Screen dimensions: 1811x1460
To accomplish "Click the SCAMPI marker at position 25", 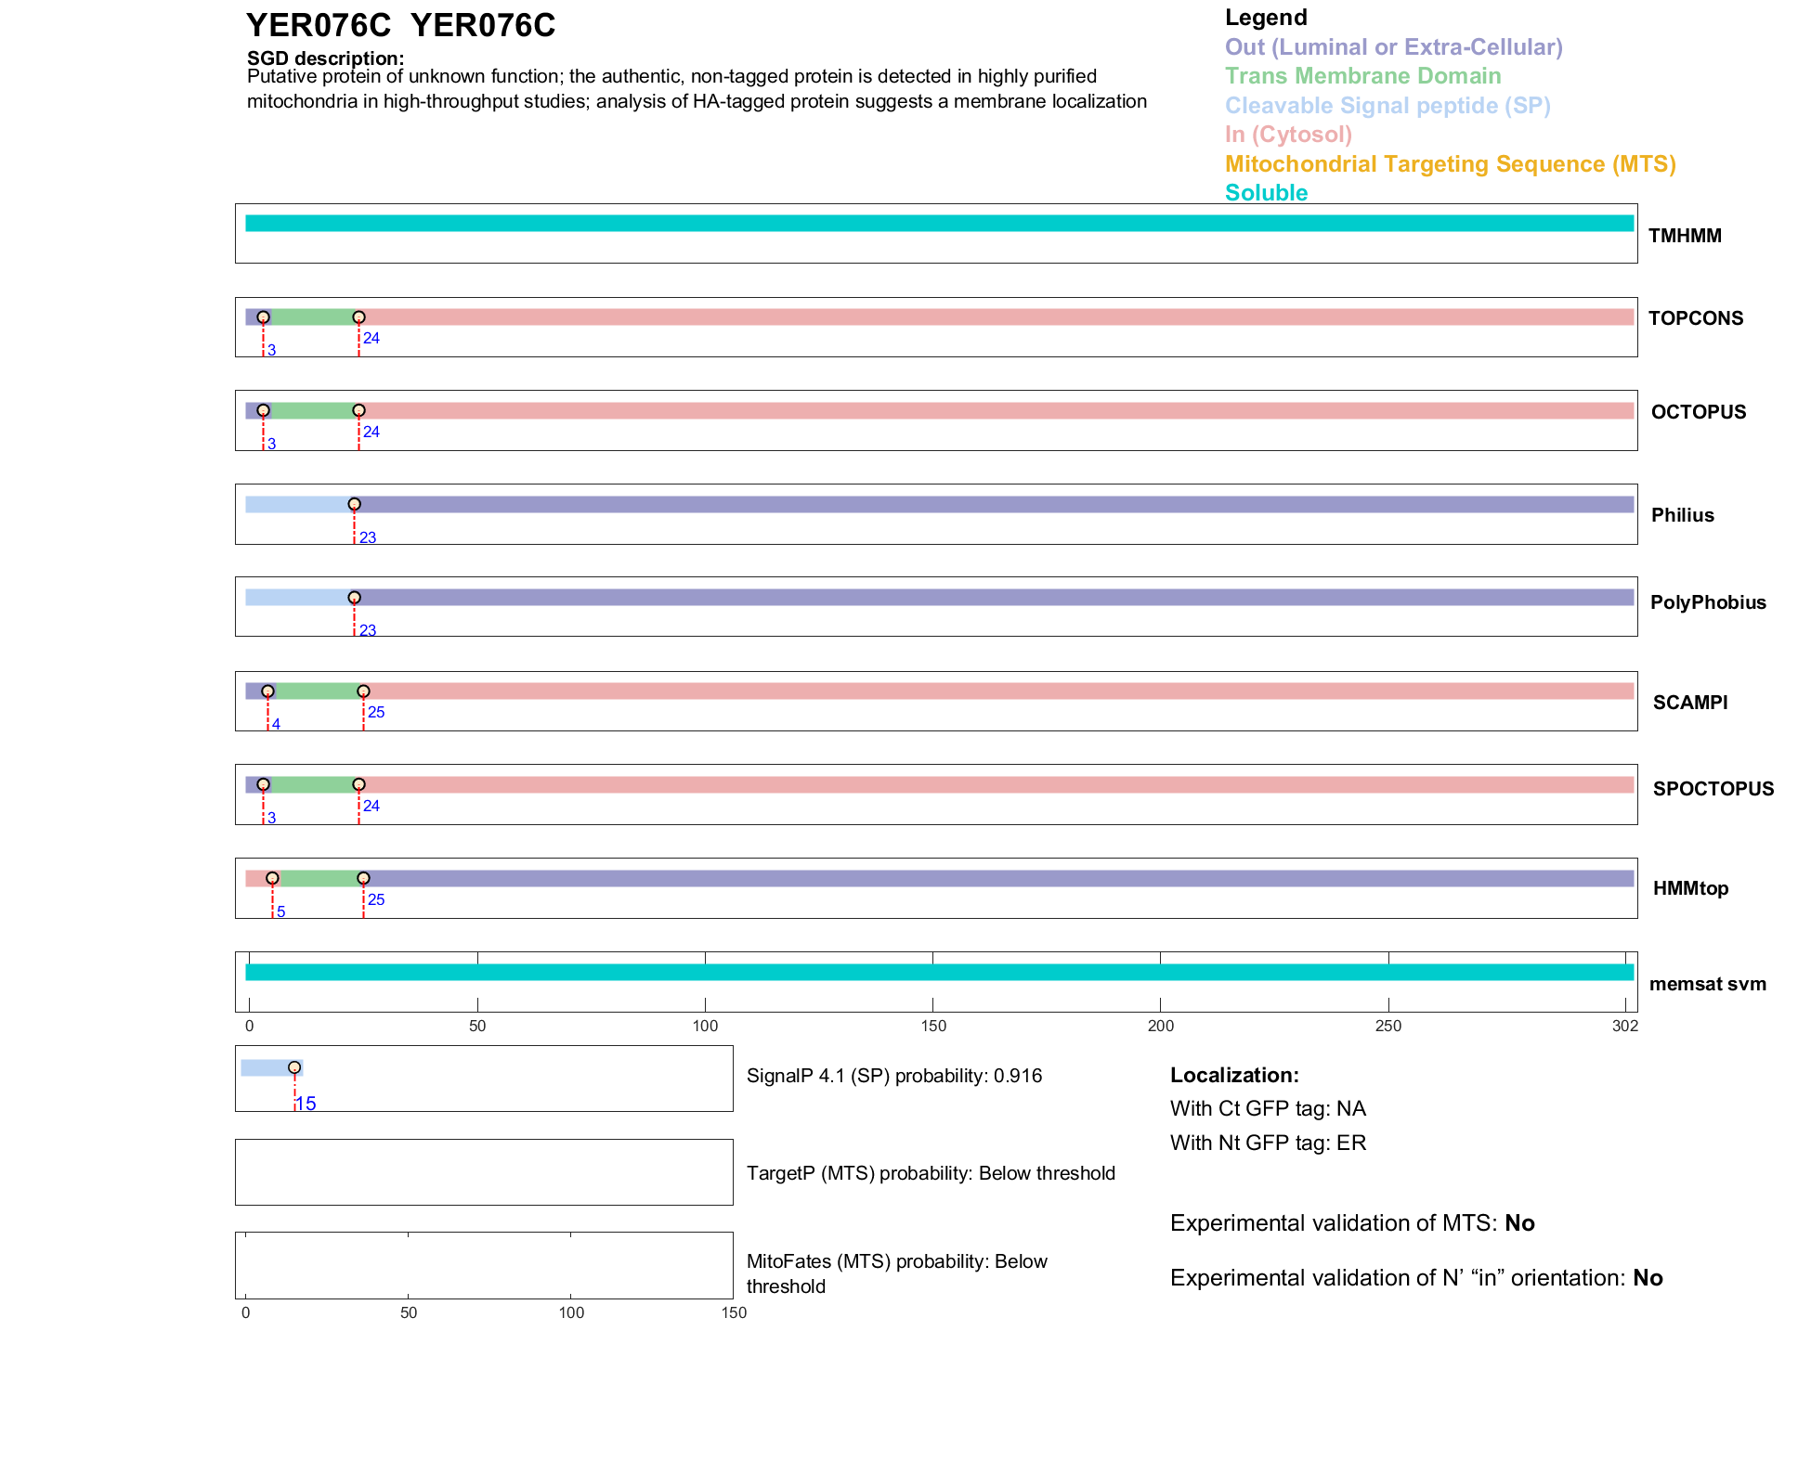I will point(363,691).
